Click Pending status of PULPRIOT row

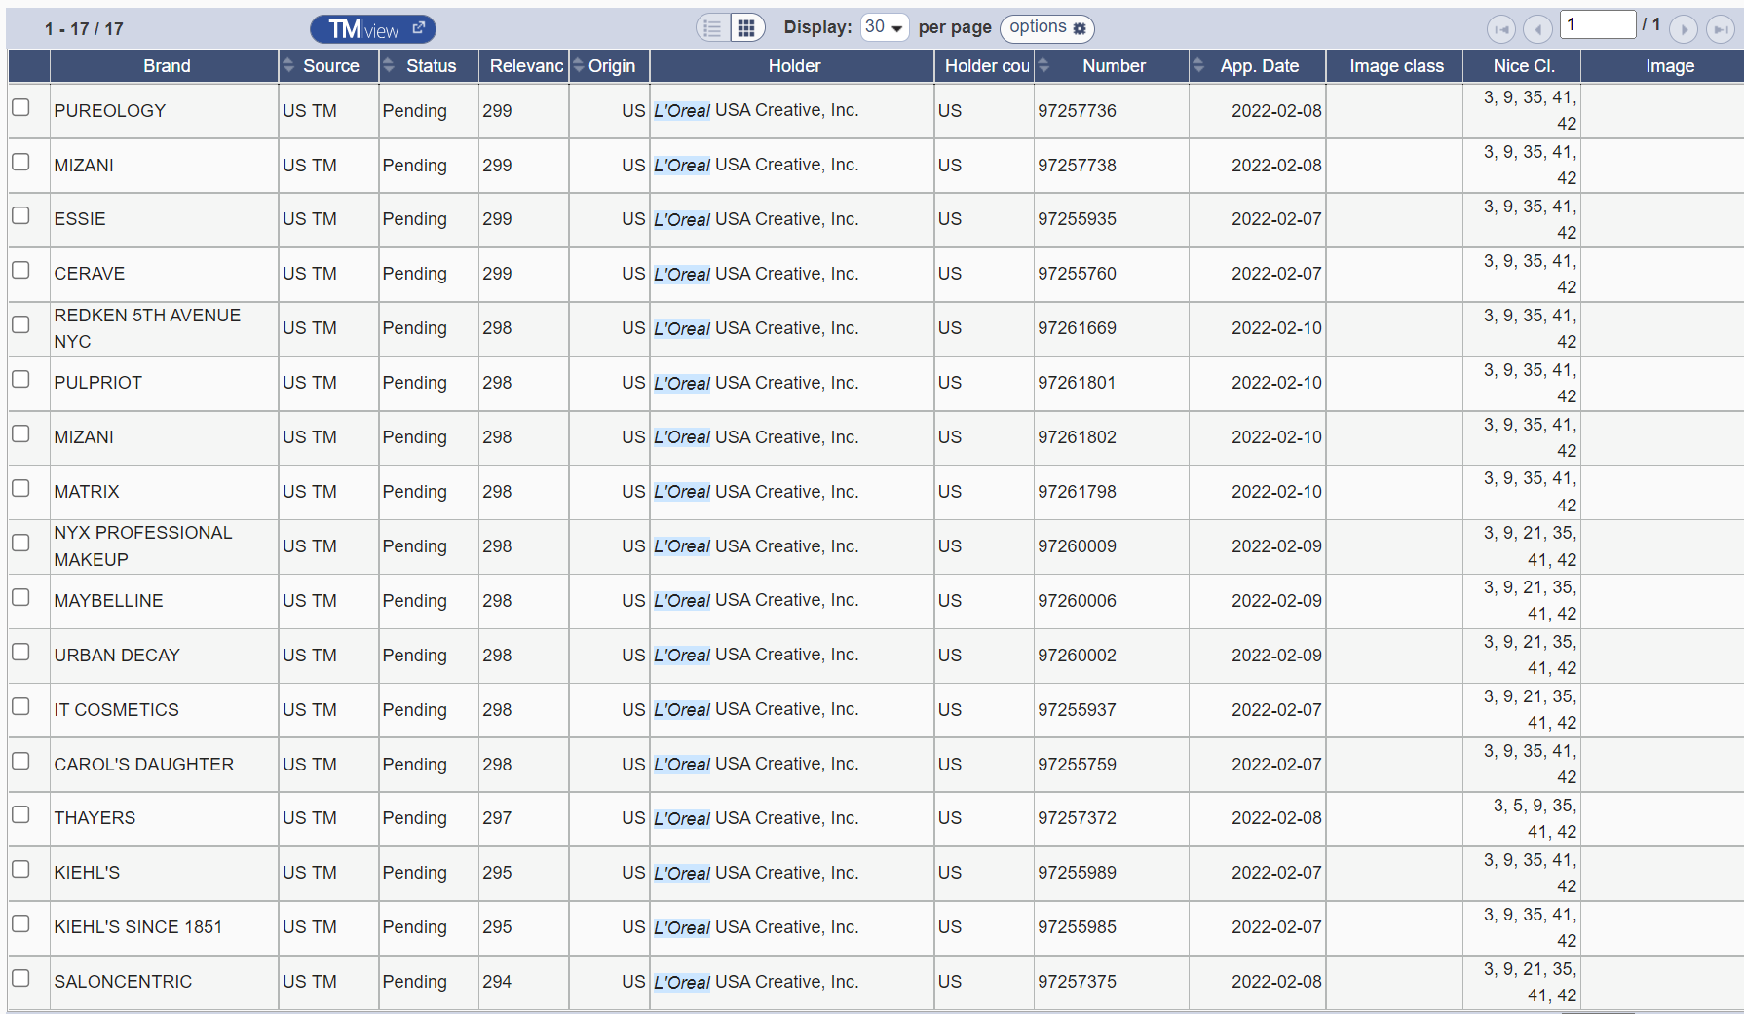point(414,383)
